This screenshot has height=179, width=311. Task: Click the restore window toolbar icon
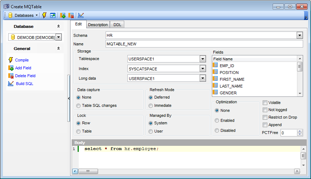pyautogui.click(x=53, y=15)
